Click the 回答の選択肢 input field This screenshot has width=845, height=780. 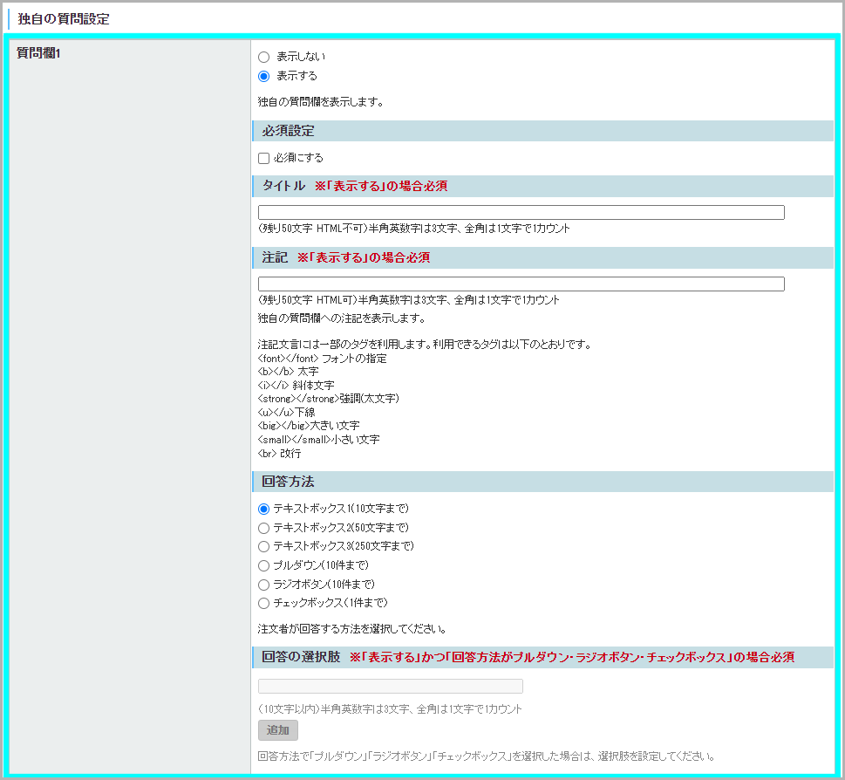[x=391, y=686]
